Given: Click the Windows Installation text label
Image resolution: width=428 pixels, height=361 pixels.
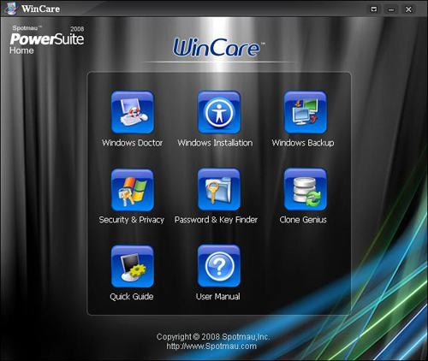Looking at the screenshot, I should click(215, 143).
